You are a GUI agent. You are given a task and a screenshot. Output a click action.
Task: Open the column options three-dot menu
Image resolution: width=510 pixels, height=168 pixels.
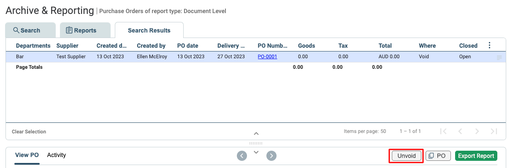point(490,45)
